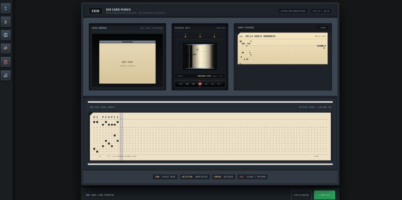This screenshot has width=402, height=200.
Task: Click the '029 CARD PUNCH' title
Action: pos(118,9)
